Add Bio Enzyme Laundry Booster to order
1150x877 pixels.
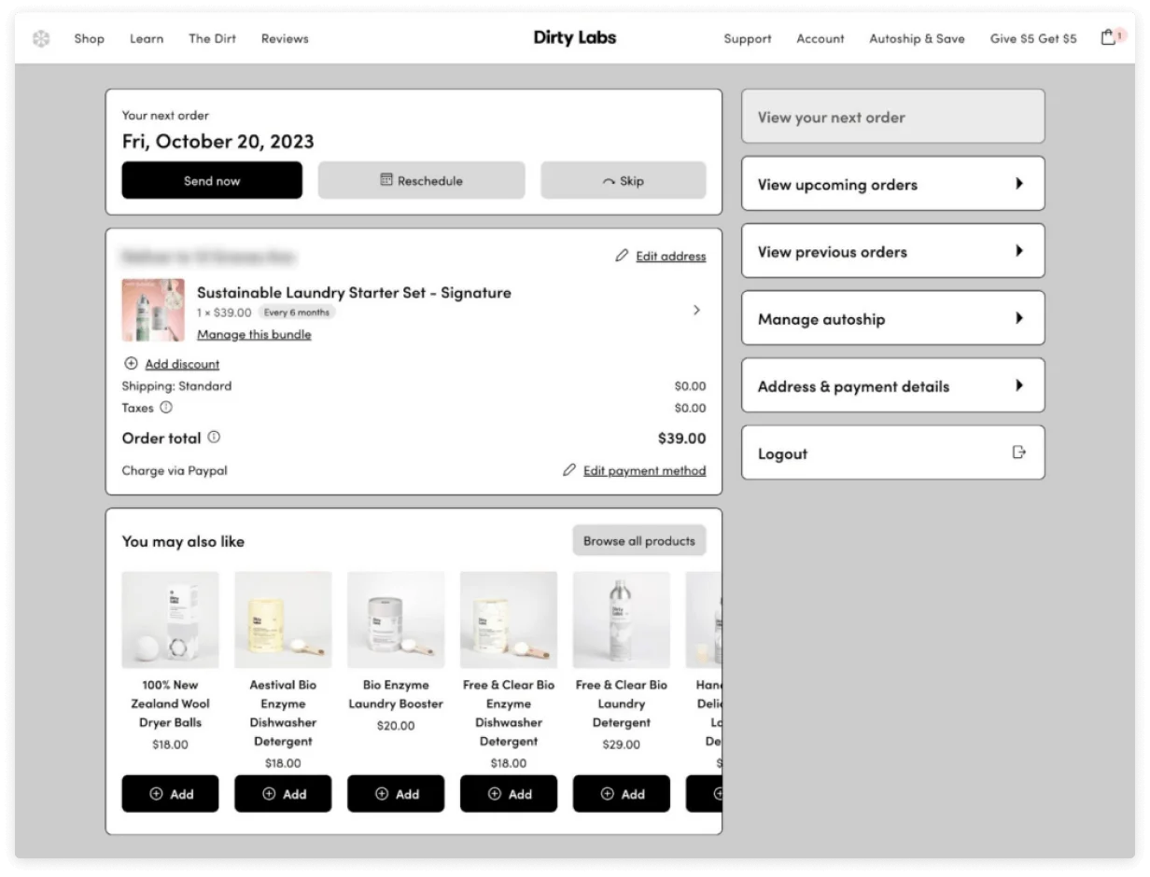[396, 794]
